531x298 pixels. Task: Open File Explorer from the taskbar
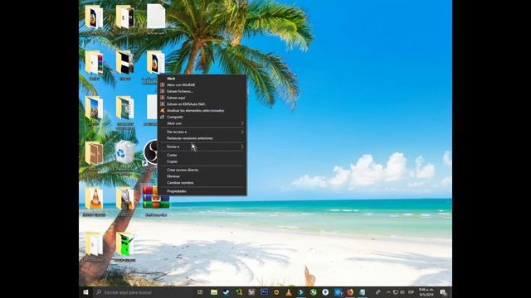coord(214,292)
